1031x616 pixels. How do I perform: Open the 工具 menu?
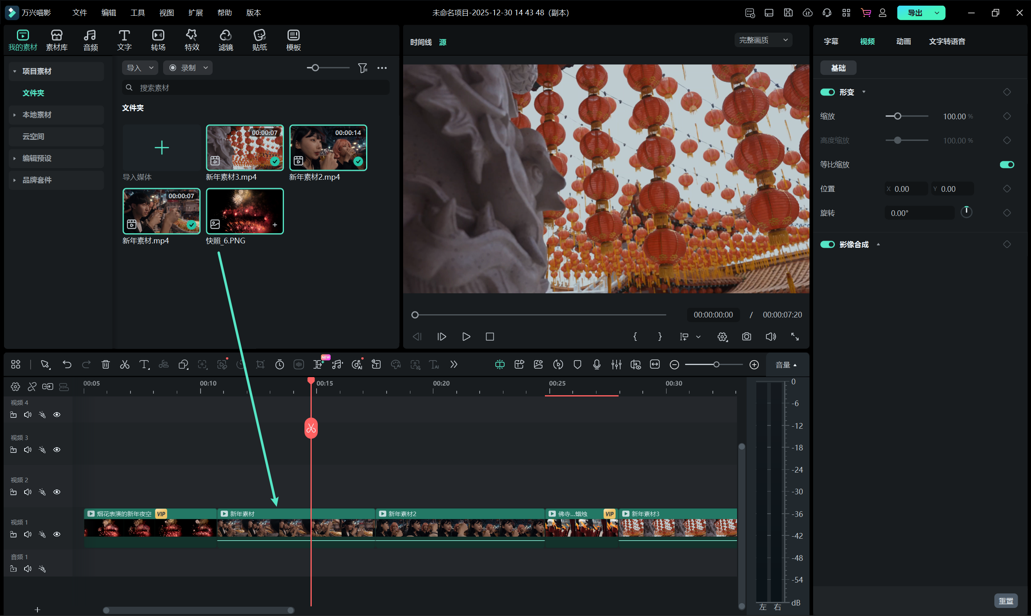point(137,13)
